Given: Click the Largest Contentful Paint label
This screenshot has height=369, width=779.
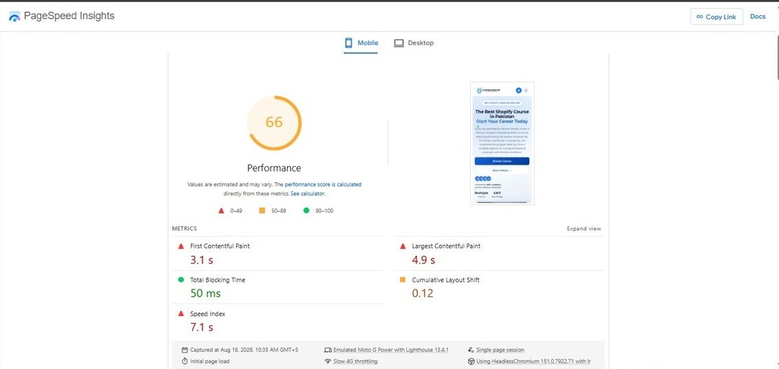Looking at the screenshot, I should tap(446, 246).
